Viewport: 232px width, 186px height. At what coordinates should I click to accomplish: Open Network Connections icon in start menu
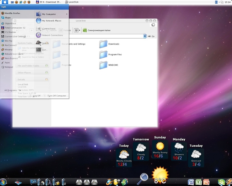click(x=38, y=35)
